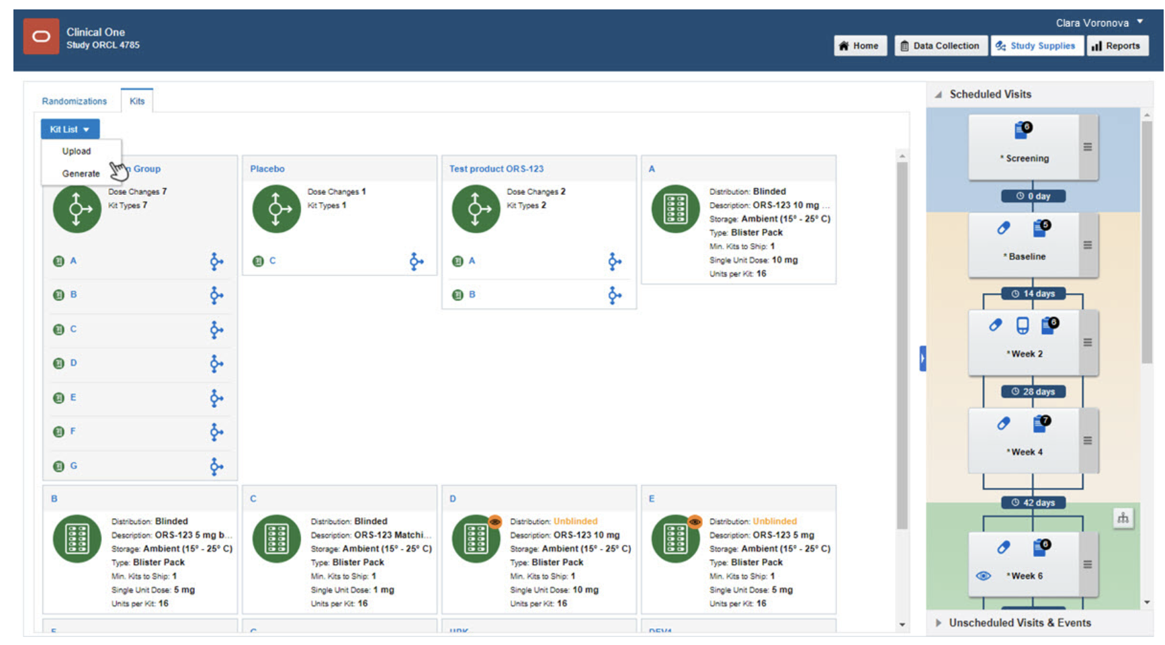Go to Data Collection
Image resolution: width=1165 pixels, height=645 pixels.
click(941, 46)
